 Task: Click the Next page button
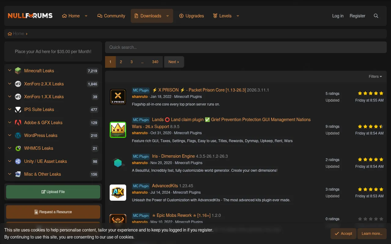coord(174,62)
